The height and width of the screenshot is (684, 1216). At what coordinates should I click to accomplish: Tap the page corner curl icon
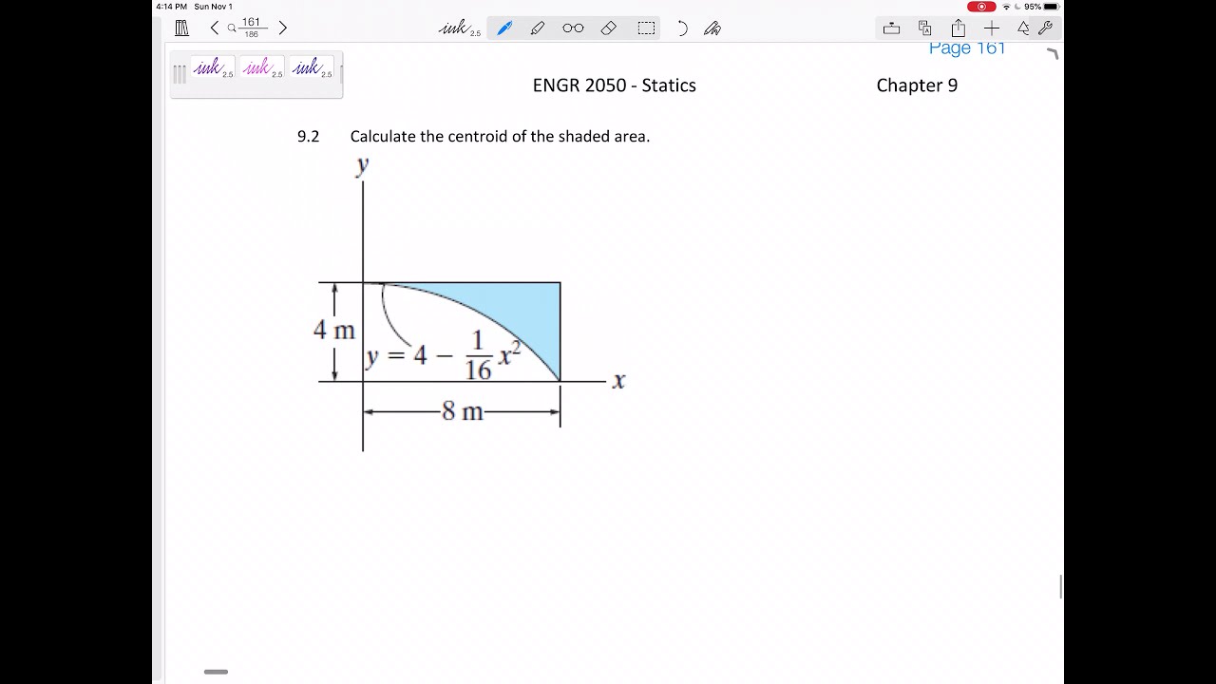(1053, 54)
